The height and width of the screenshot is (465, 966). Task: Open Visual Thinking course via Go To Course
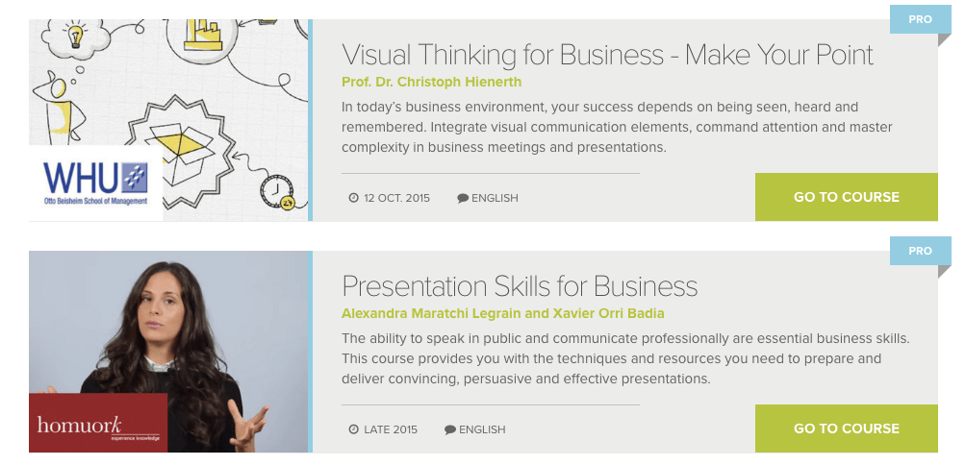tap(846, 197)
